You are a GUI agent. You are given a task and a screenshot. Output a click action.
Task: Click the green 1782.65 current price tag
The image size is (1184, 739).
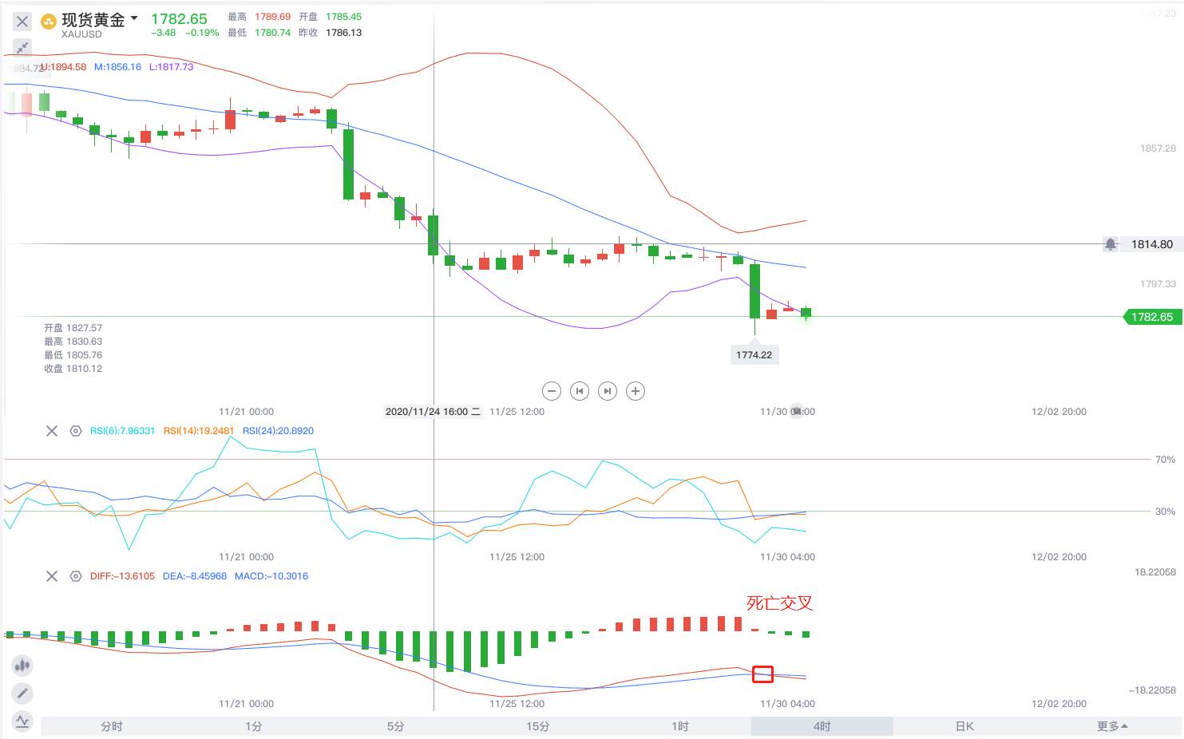point(1152,317)
